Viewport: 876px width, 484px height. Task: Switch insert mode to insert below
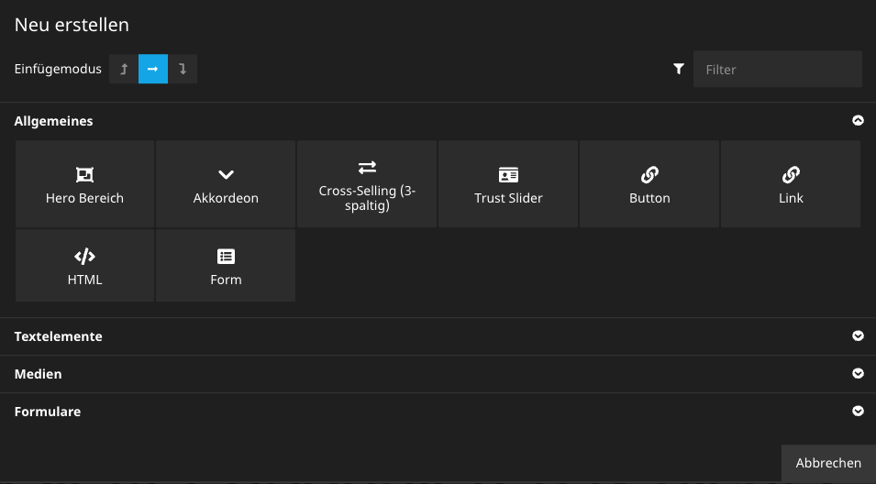pos(183,69)
